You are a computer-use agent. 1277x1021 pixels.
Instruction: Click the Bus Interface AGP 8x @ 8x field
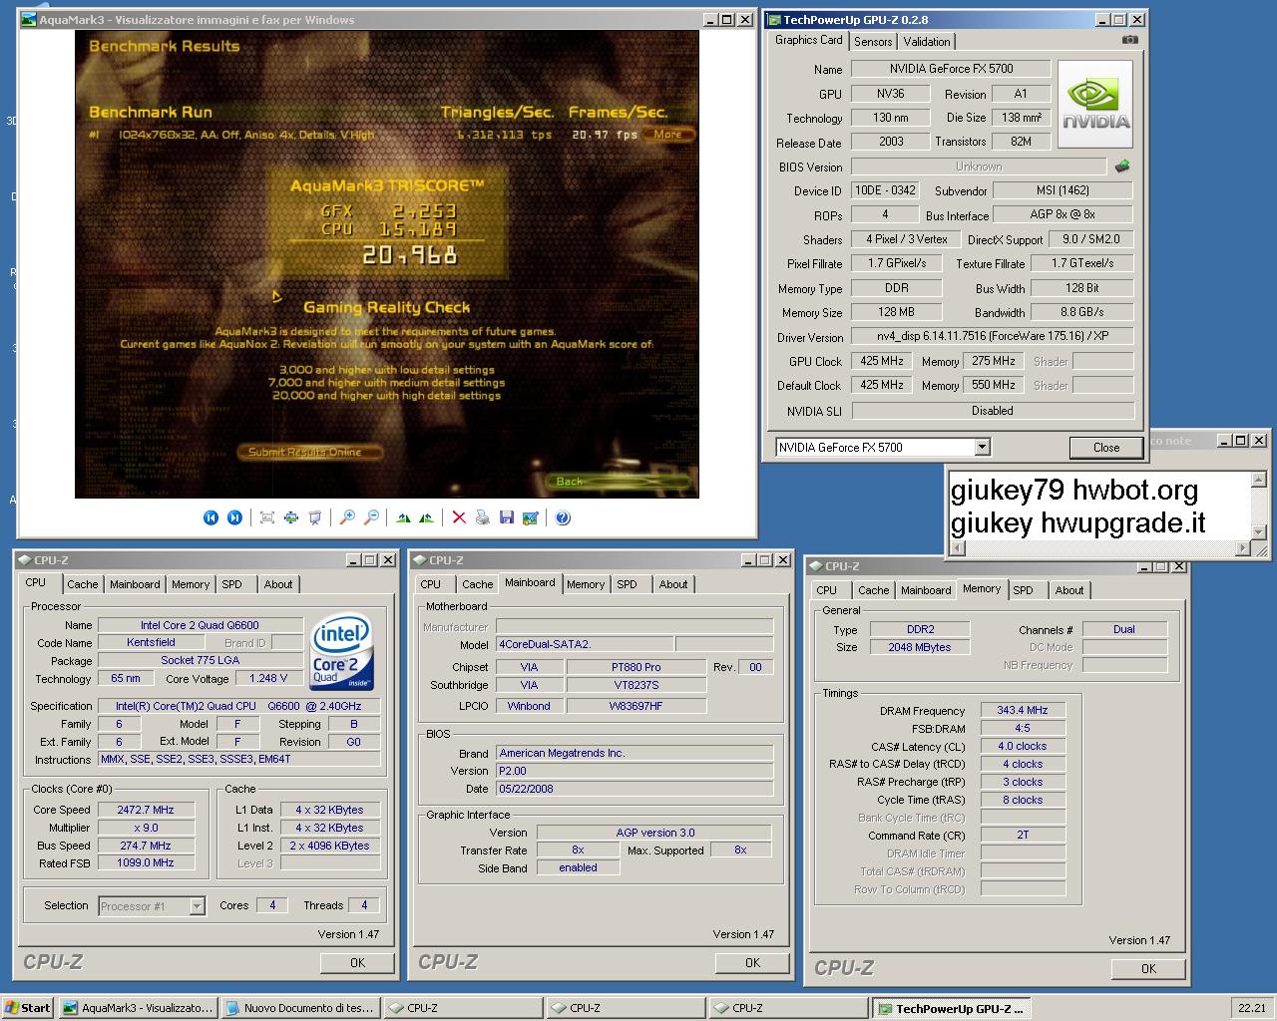tap(1063, 214)
